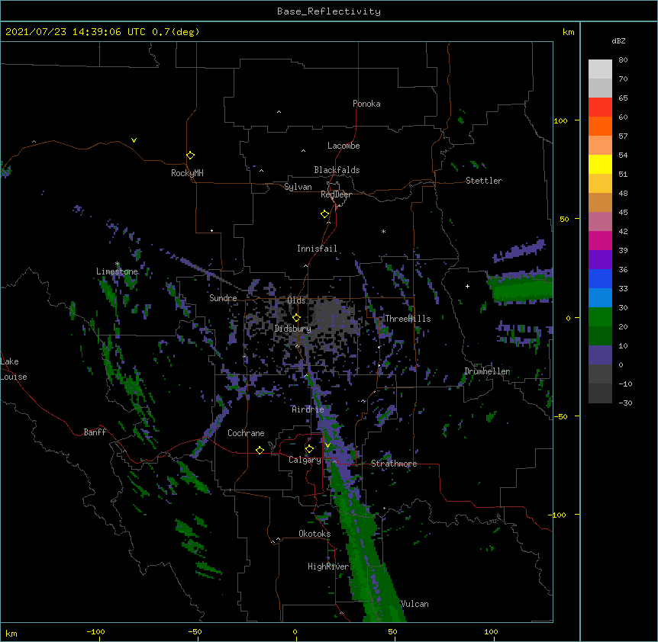
Task: Click the Innisfail city label
Action: click(317, 249)
